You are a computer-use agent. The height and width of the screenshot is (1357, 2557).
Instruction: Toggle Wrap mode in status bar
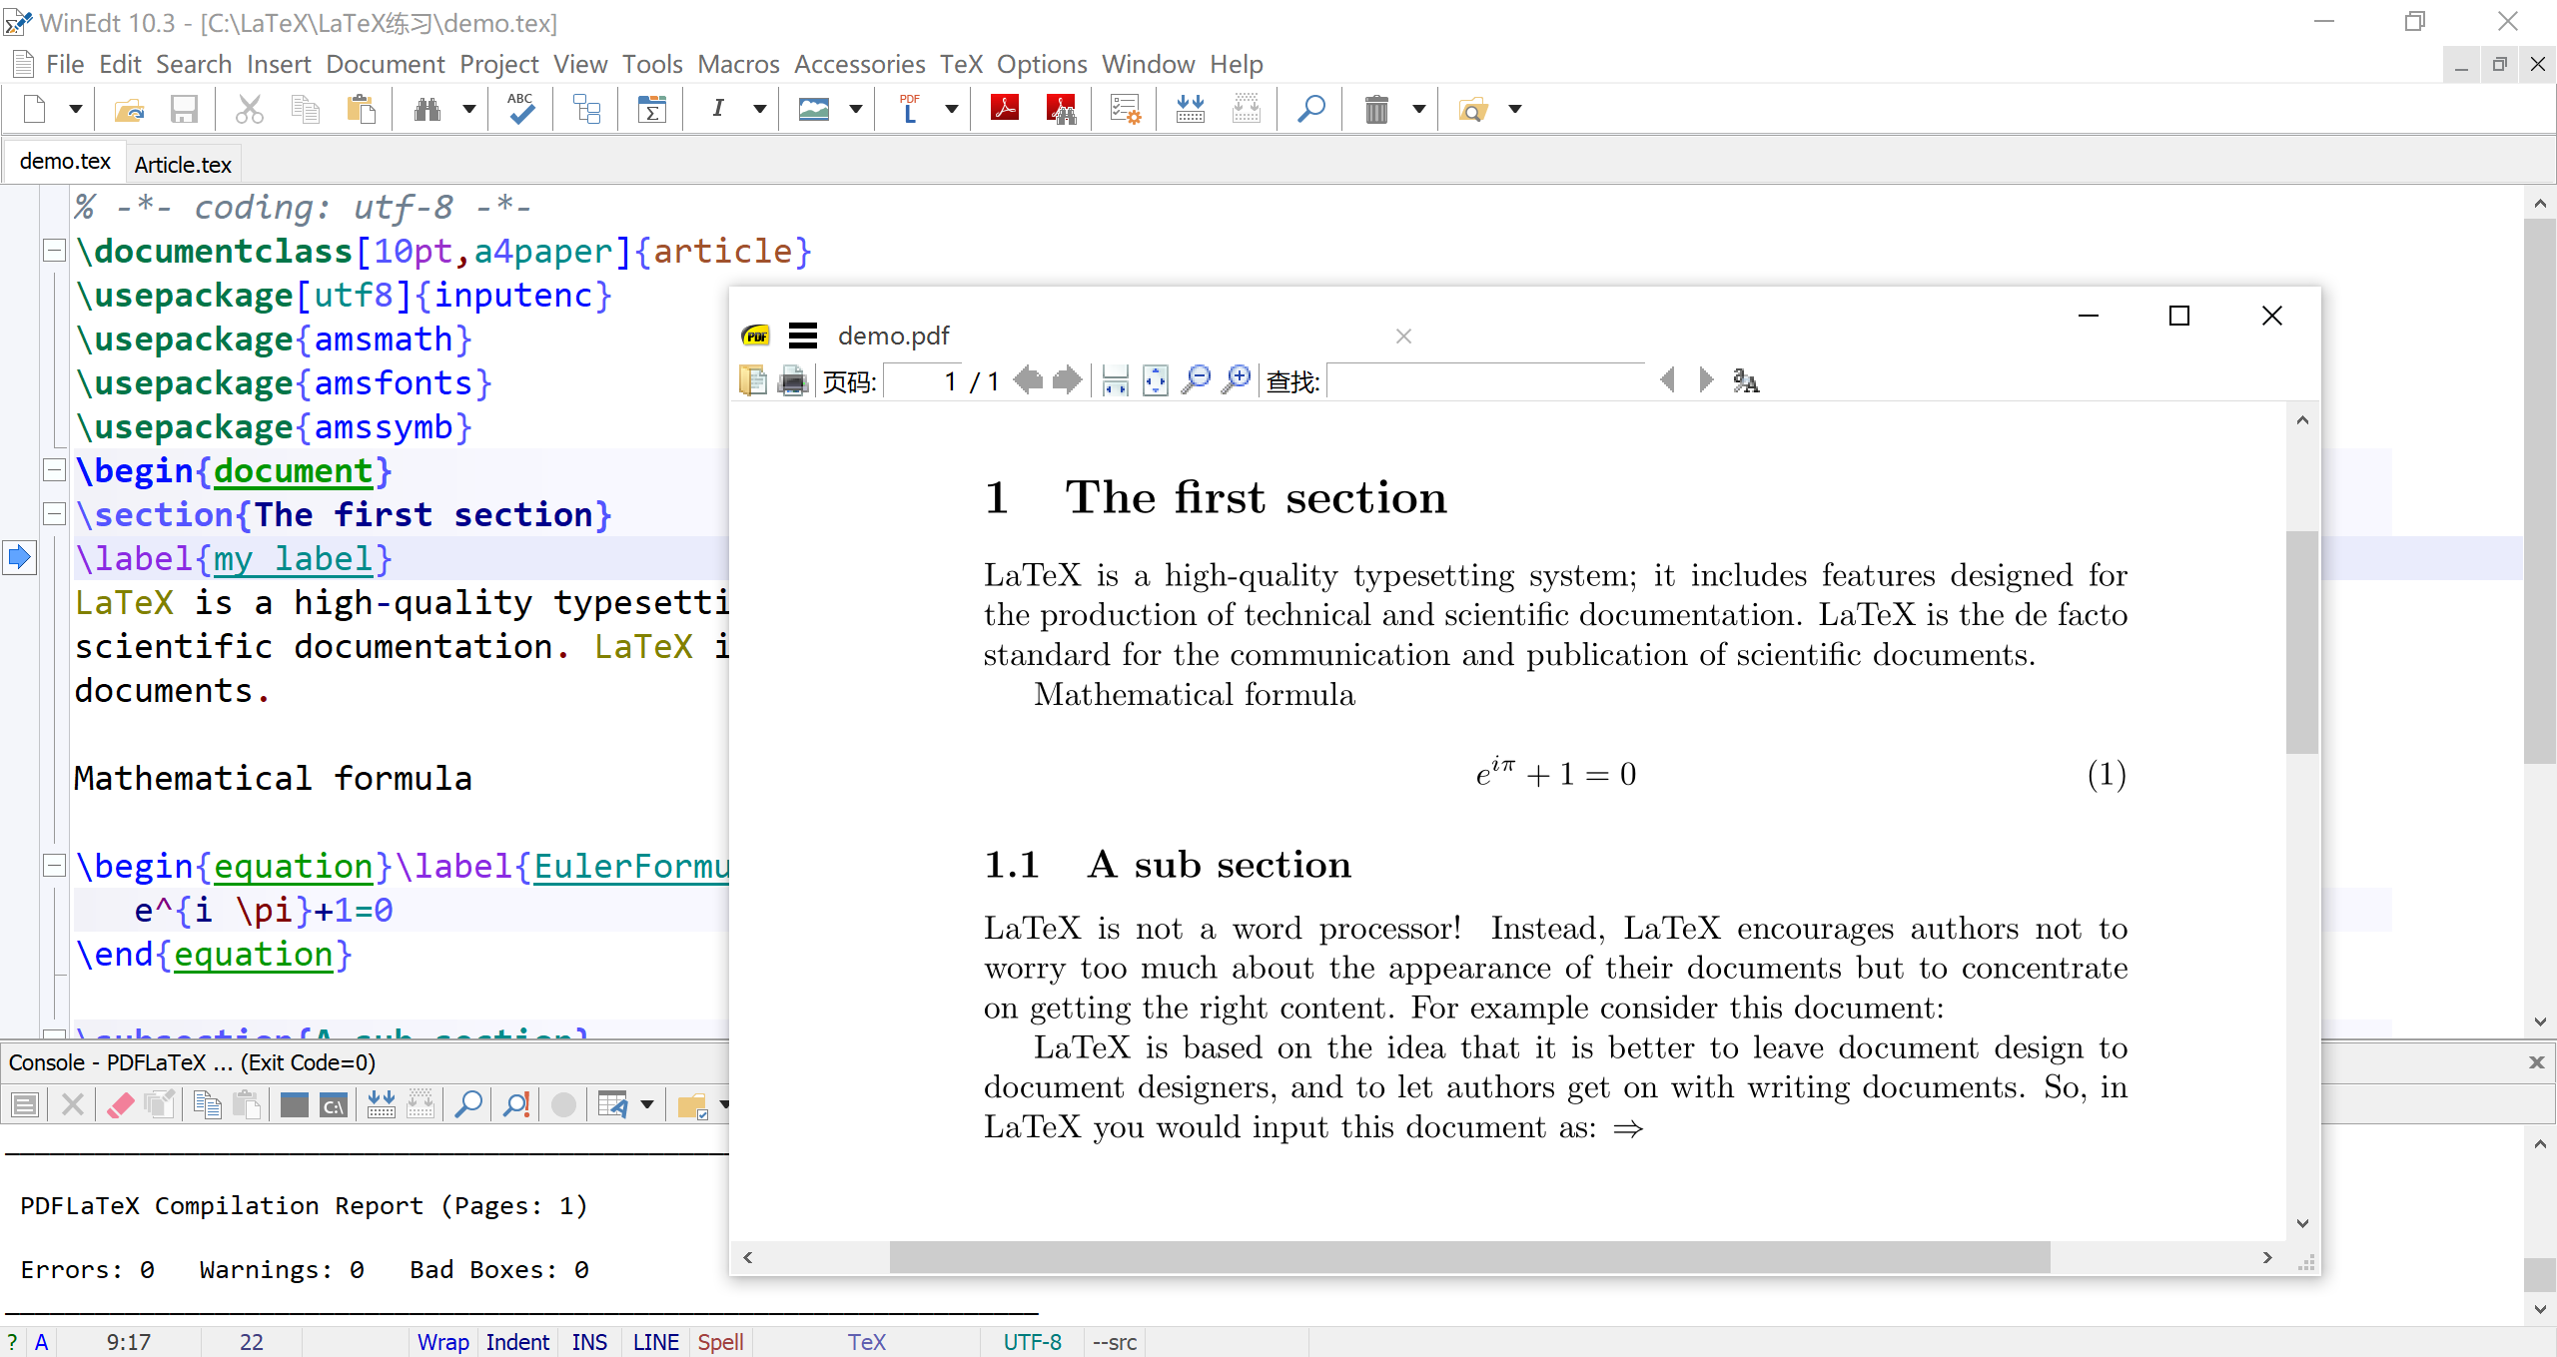coord(442,1342)
